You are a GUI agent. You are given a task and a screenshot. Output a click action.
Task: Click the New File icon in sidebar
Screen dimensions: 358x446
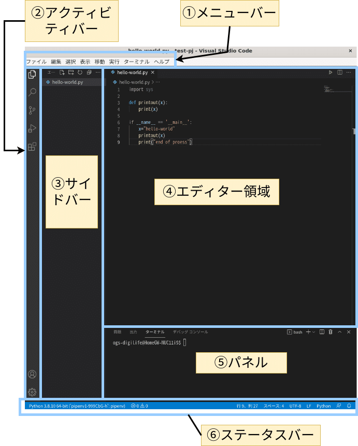point(62,73)
